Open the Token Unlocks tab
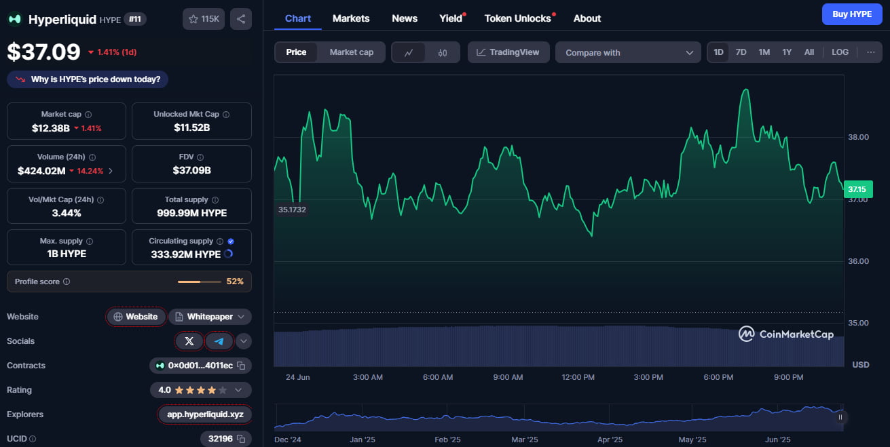Image resolution: width=890 pixels, height=447 pixels. pyautogui.click(x=518, y=18)
